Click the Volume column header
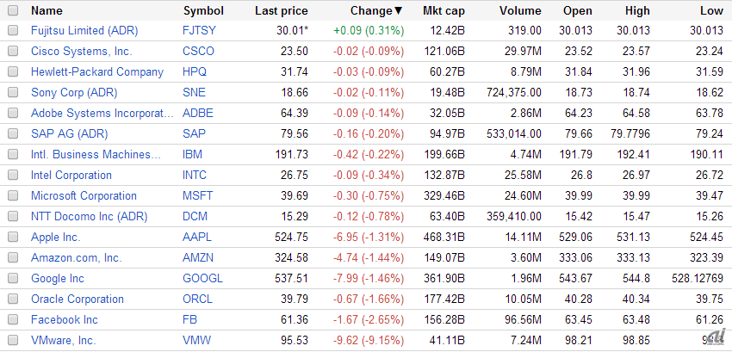This screenshot has width=732, height=352. [520, 11]
